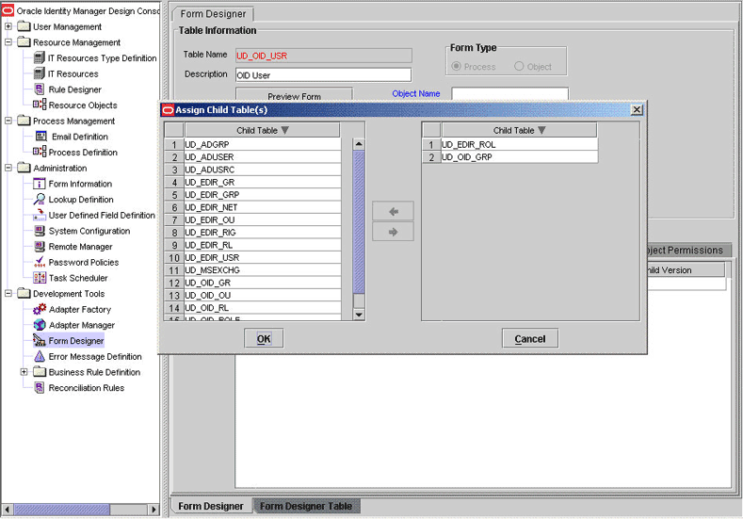The width and height of the screenshot is (743, 519).
Task: Select the Object form type radio button
Action: click(x=519, y=66)
